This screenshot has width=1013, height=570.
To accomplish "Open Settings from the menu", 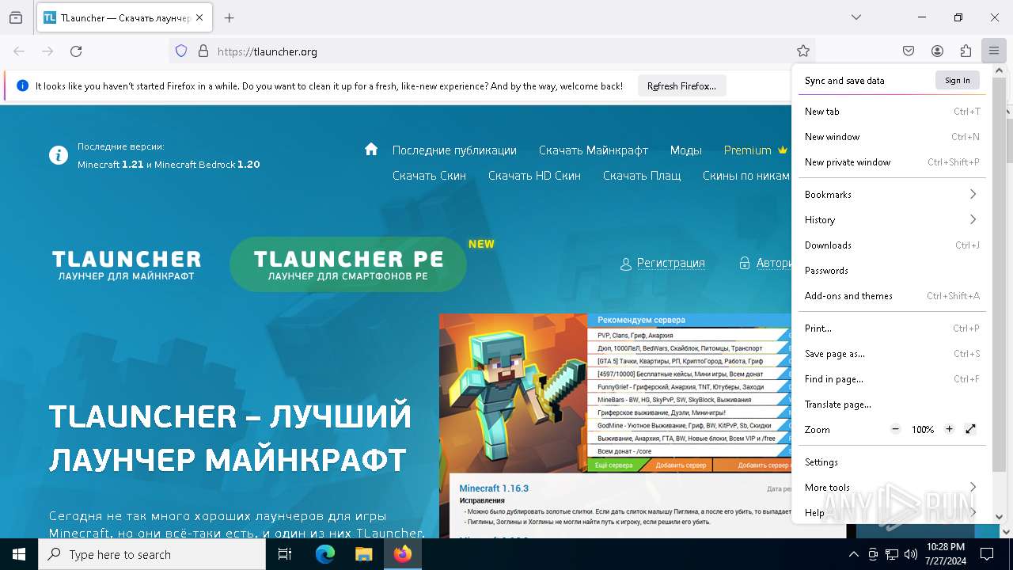I will pos(892,462).
